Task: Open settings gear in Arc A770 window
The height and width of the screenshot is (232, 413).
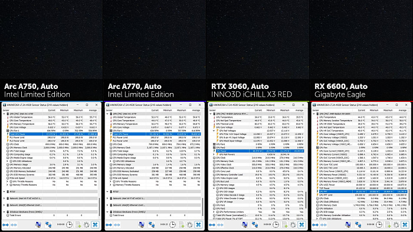Action: [x=189, y=225]
